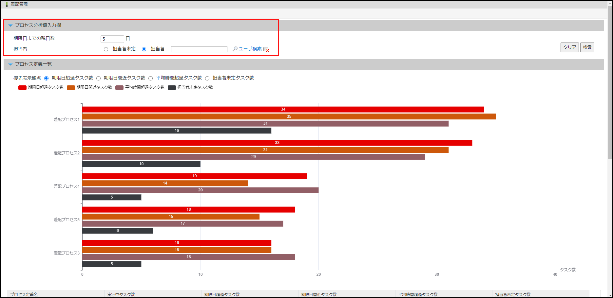Focus the 担当者 name text field
This screenshot has width=613, height=298.
(x=199, y=49)
